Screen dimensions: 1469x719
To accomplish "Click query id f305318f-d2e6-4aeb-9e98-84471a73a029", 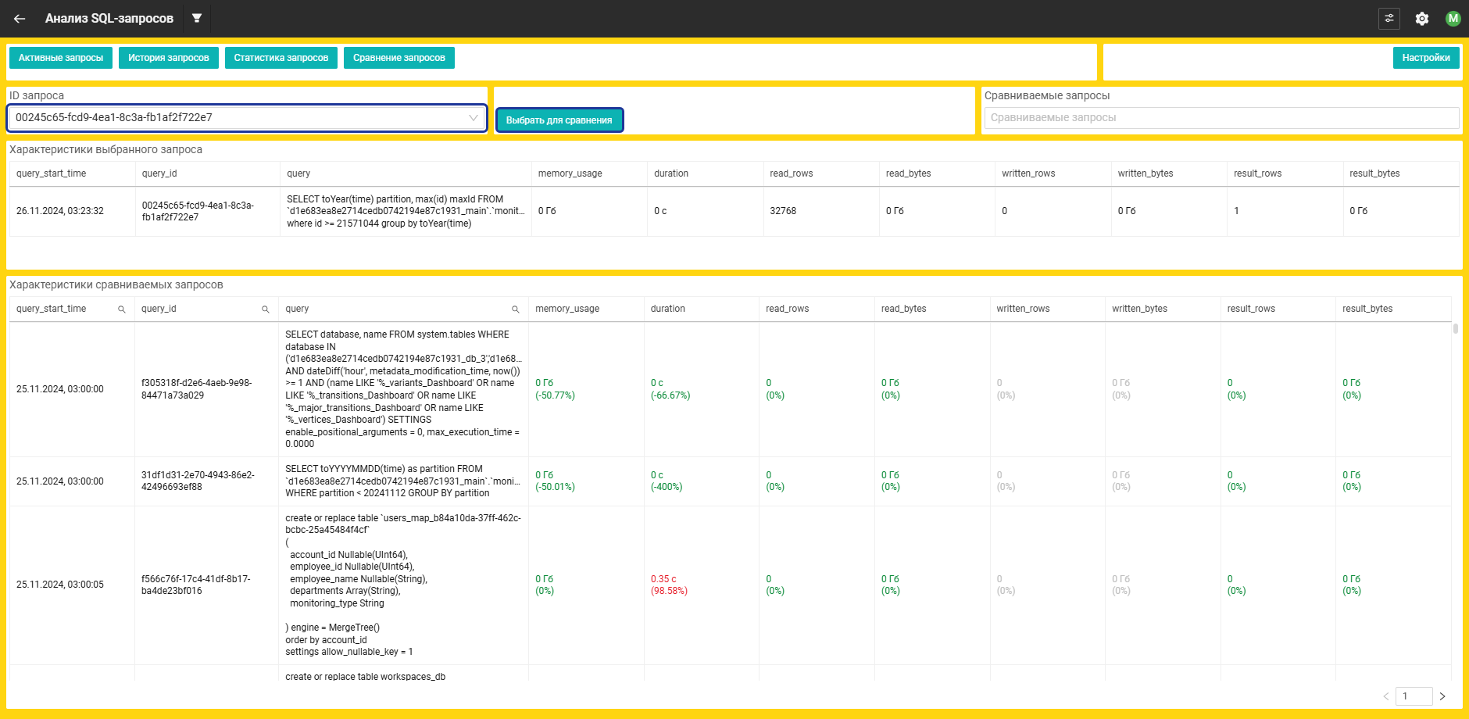I will pos(197,389).
